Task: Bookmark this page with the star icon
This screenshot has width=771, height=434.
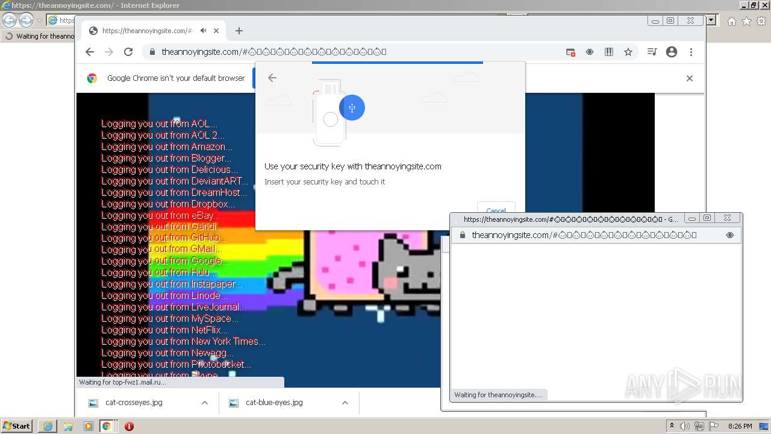Action: (628, 52)
